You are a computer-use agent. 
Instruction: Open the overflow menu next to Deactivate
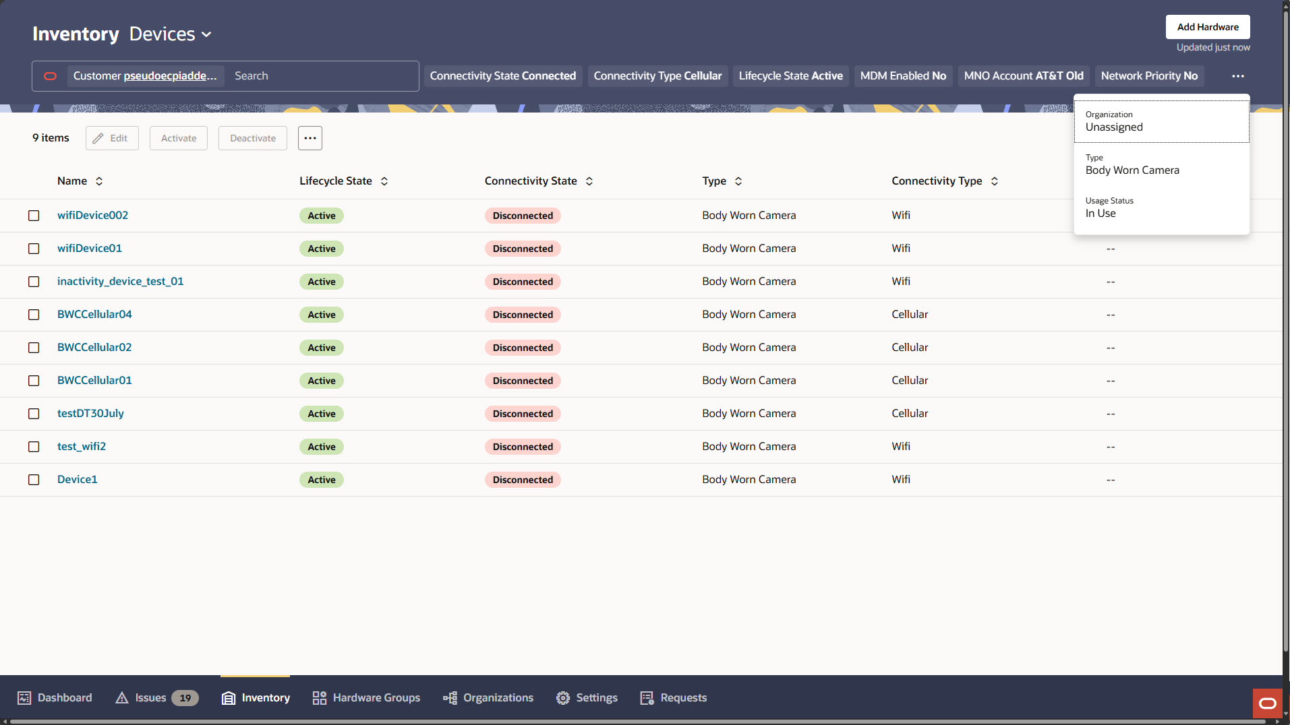(310, 137)
